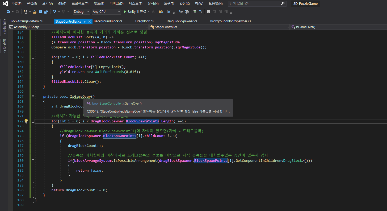
Task: Click the Visual Studio logo icon
Action: point(6,4)
